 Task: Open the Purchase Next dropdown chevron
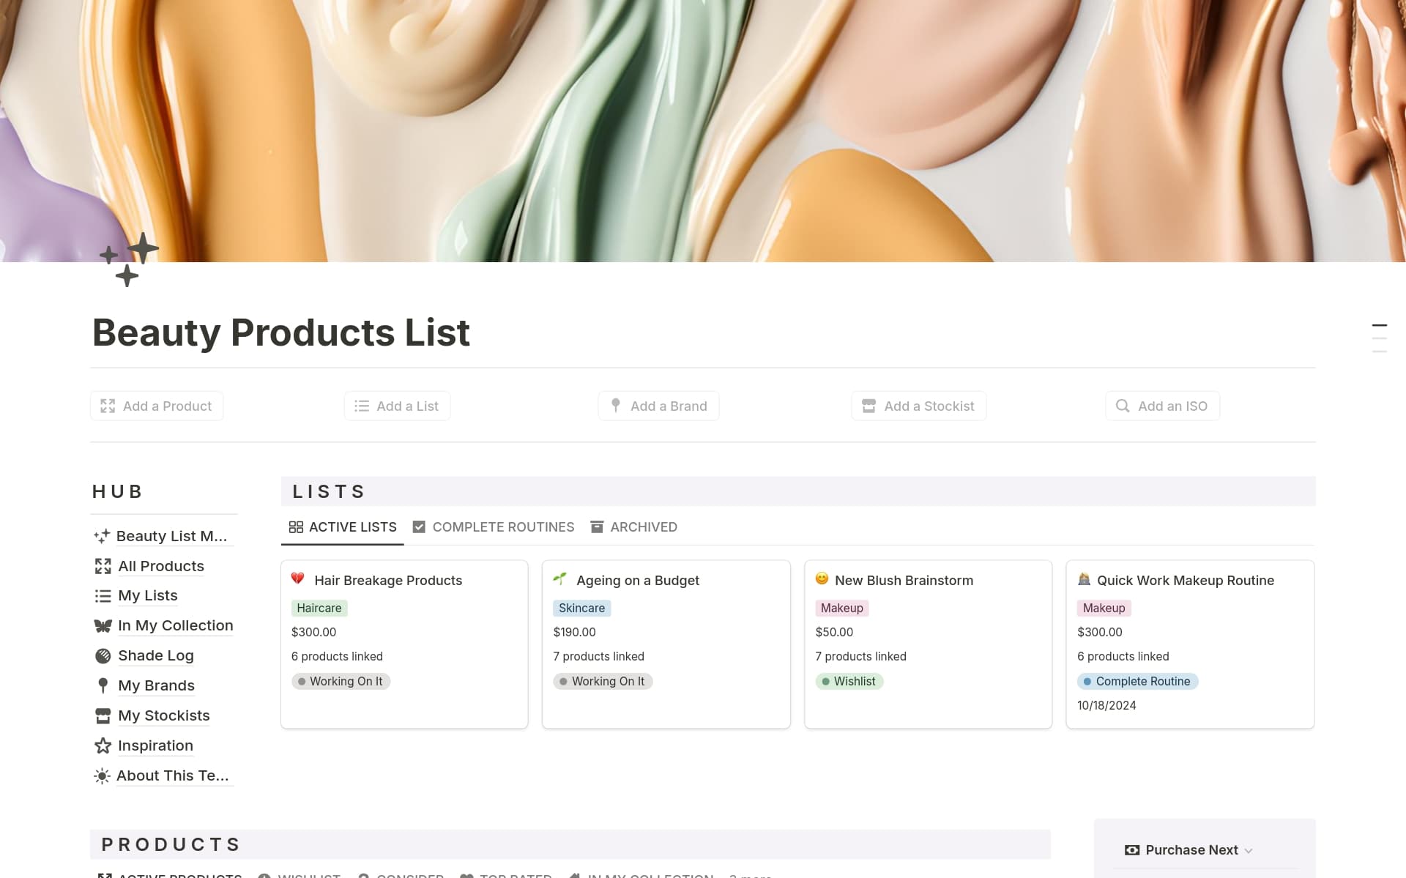coord(1249,851)
